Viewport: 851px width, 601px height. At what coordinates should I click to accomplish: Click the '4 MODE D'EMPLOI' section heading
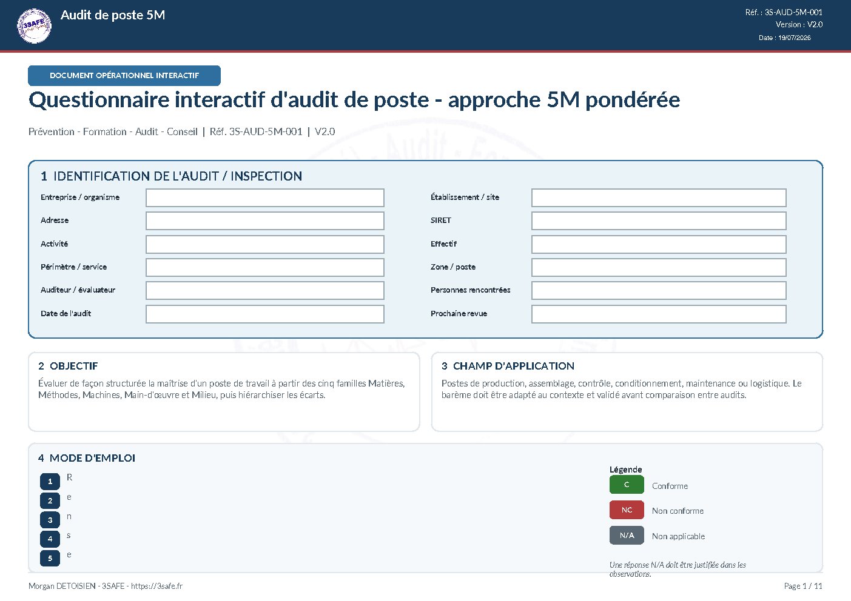coord(87,458)
